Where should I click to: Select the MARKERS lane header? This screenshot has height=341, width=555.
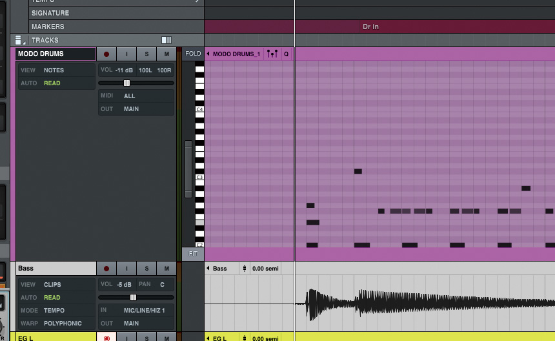click(116, 26)
